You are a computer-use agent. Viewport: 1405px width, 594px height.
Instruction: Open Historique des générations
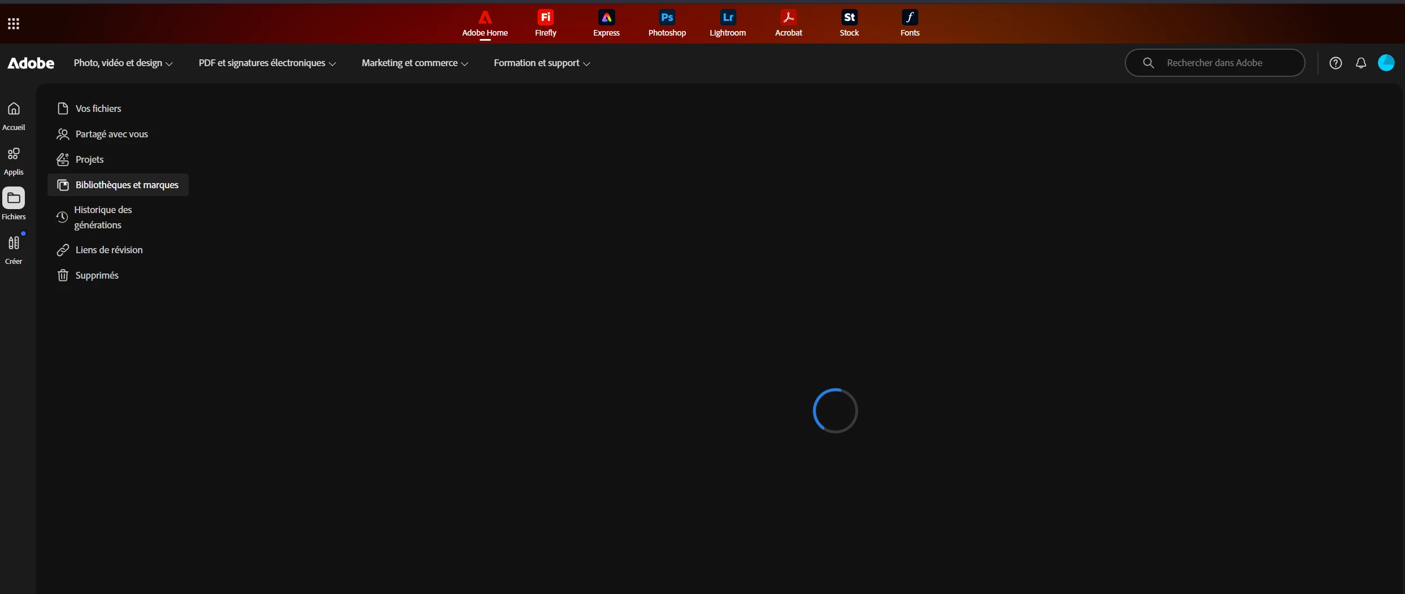(x=118, y=217)
